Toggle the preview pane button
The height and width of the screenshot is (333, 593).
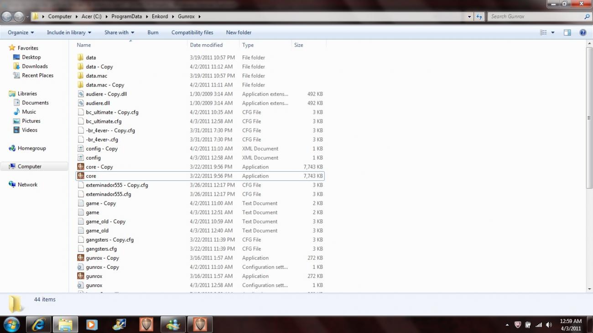pos(567,32)
